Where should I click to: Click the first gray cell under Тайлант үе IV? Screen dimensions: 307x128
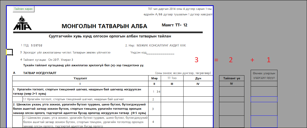click(232, 91)
